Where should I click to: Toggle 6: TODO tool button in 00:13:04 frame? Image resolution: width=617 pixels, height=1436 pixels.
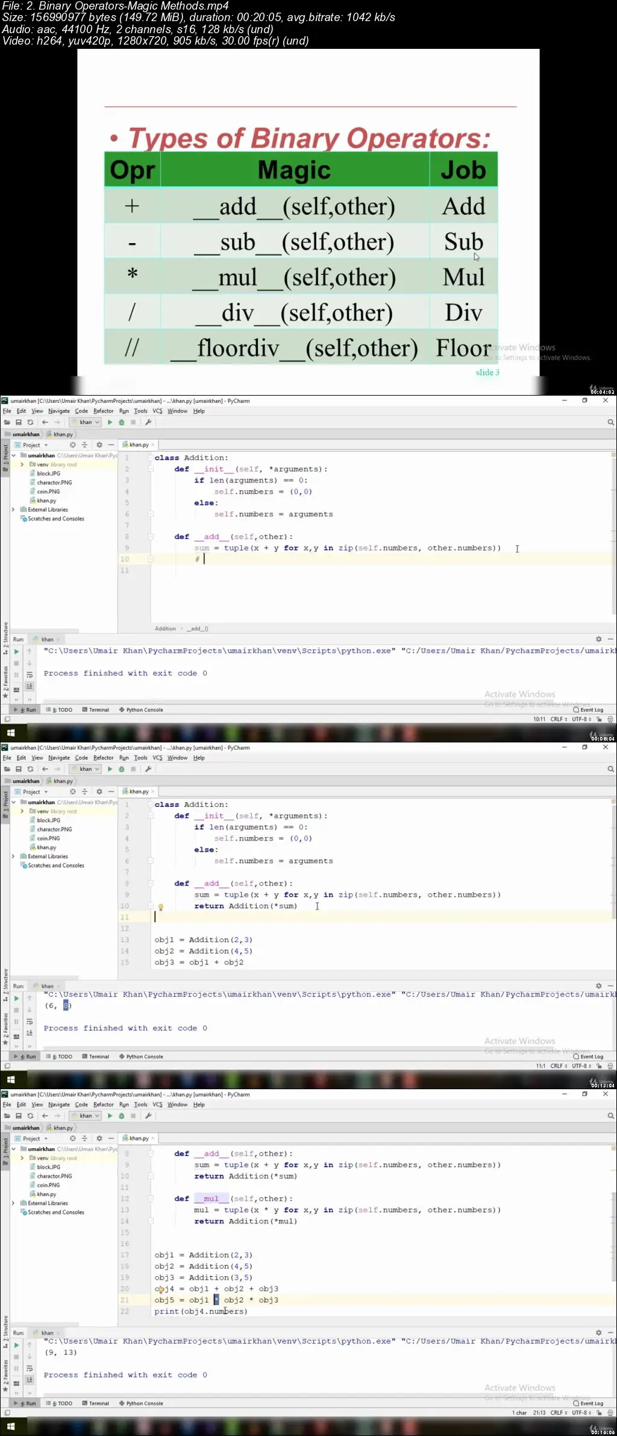(x=60, y=1057)
